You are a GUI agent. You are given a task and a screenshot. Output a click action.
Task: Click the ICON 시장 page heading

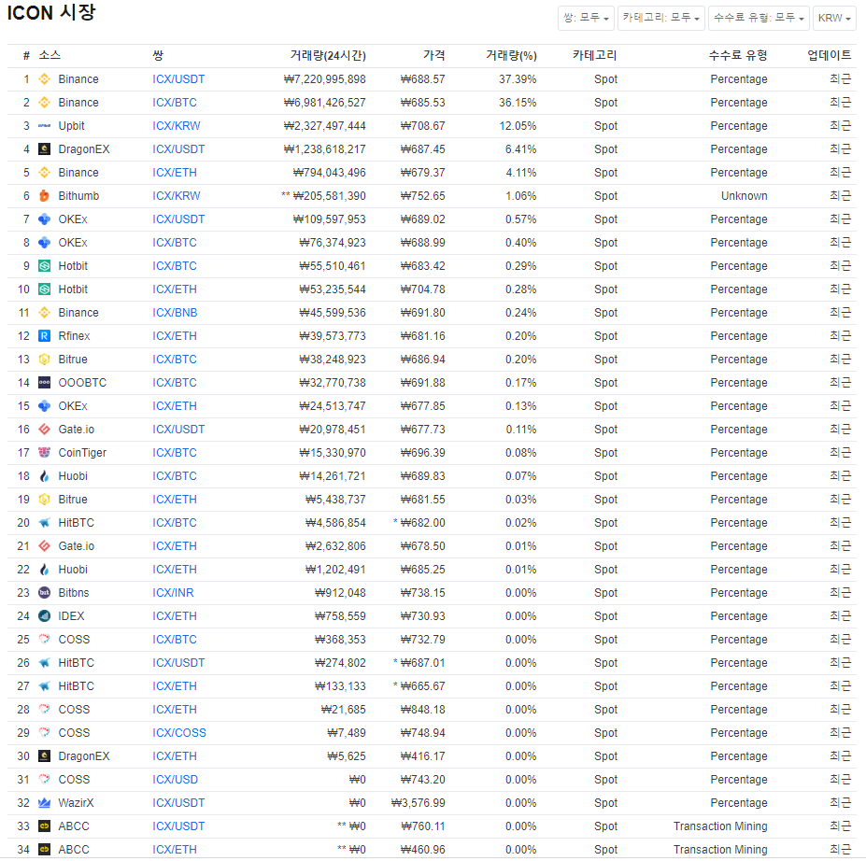tap(51, 13)
